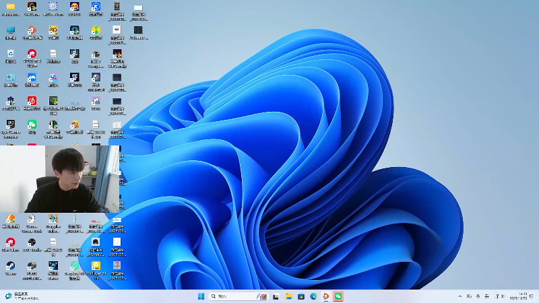Launch Microsoft Store from the taskbar
The height and width of the screenshot is (303, 539).
(301, 296)
